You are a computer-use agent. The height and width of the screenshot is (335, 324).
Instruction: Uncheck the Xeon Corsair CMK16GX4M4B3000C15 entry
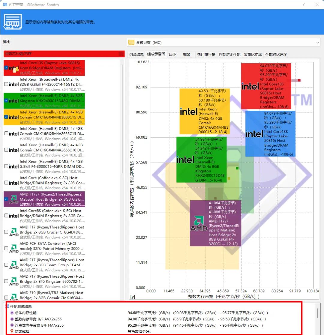coord(6,117)
